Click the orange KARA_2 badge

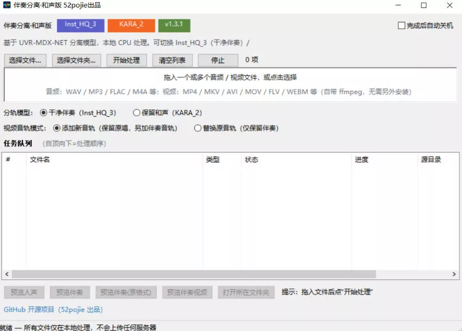(x=131, y=25)
